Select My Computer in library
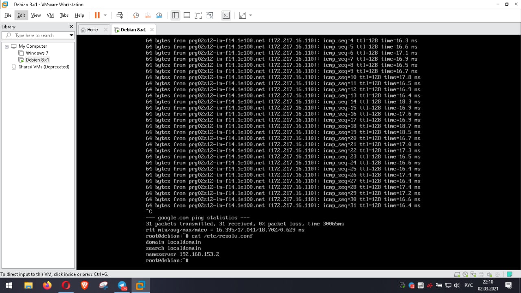The height and width of the screenshot is (293, 521). pyautogui.click(x=33, y=46)
